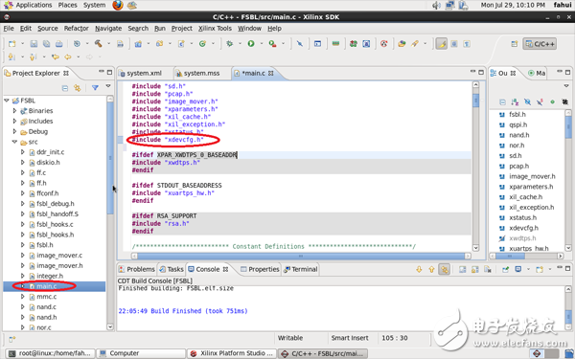Image resolution: width=575 pixels, height=359 pixels.
Task: Switch to the Problems tab
Action: point(137,269)
